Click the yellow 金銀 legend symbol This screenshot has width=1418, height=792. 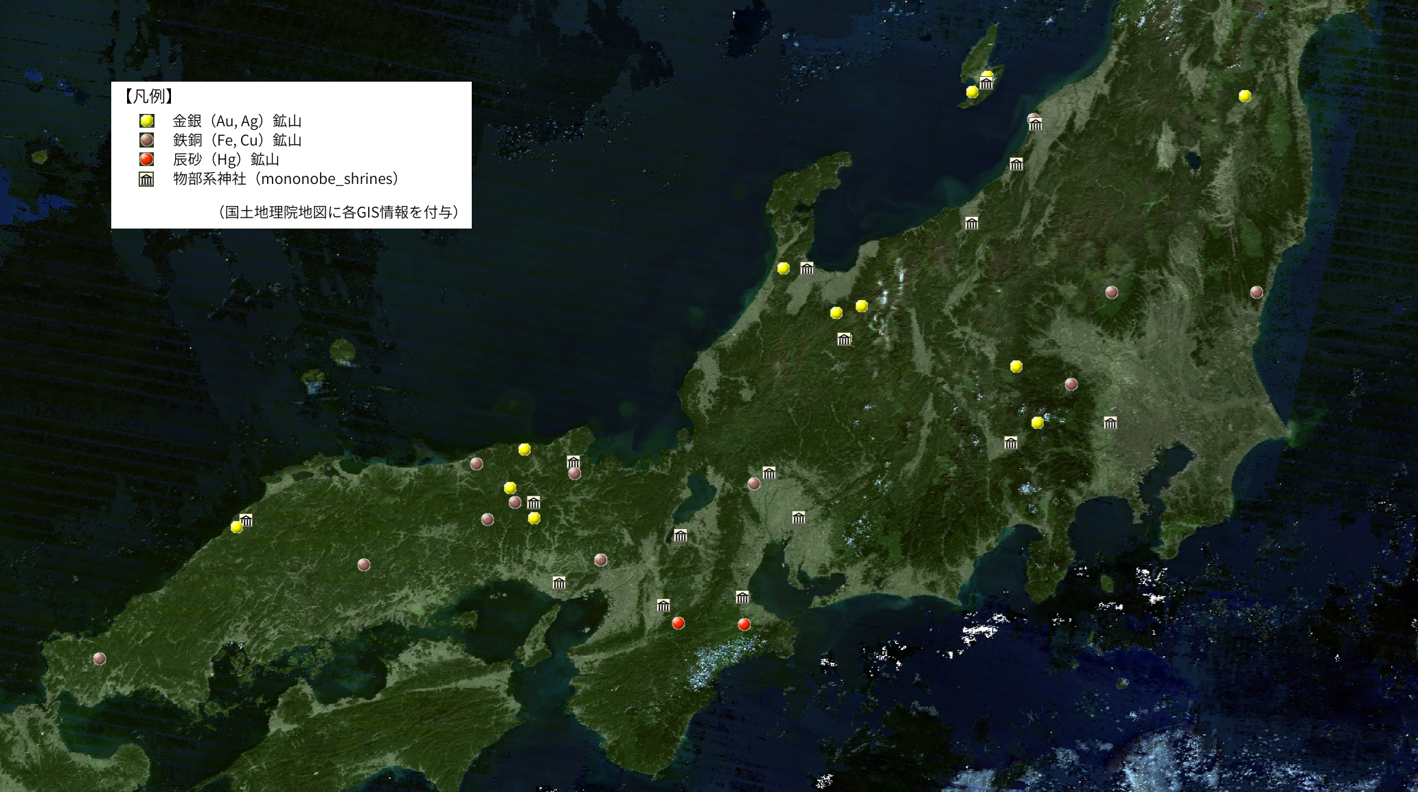pos(146,121)
